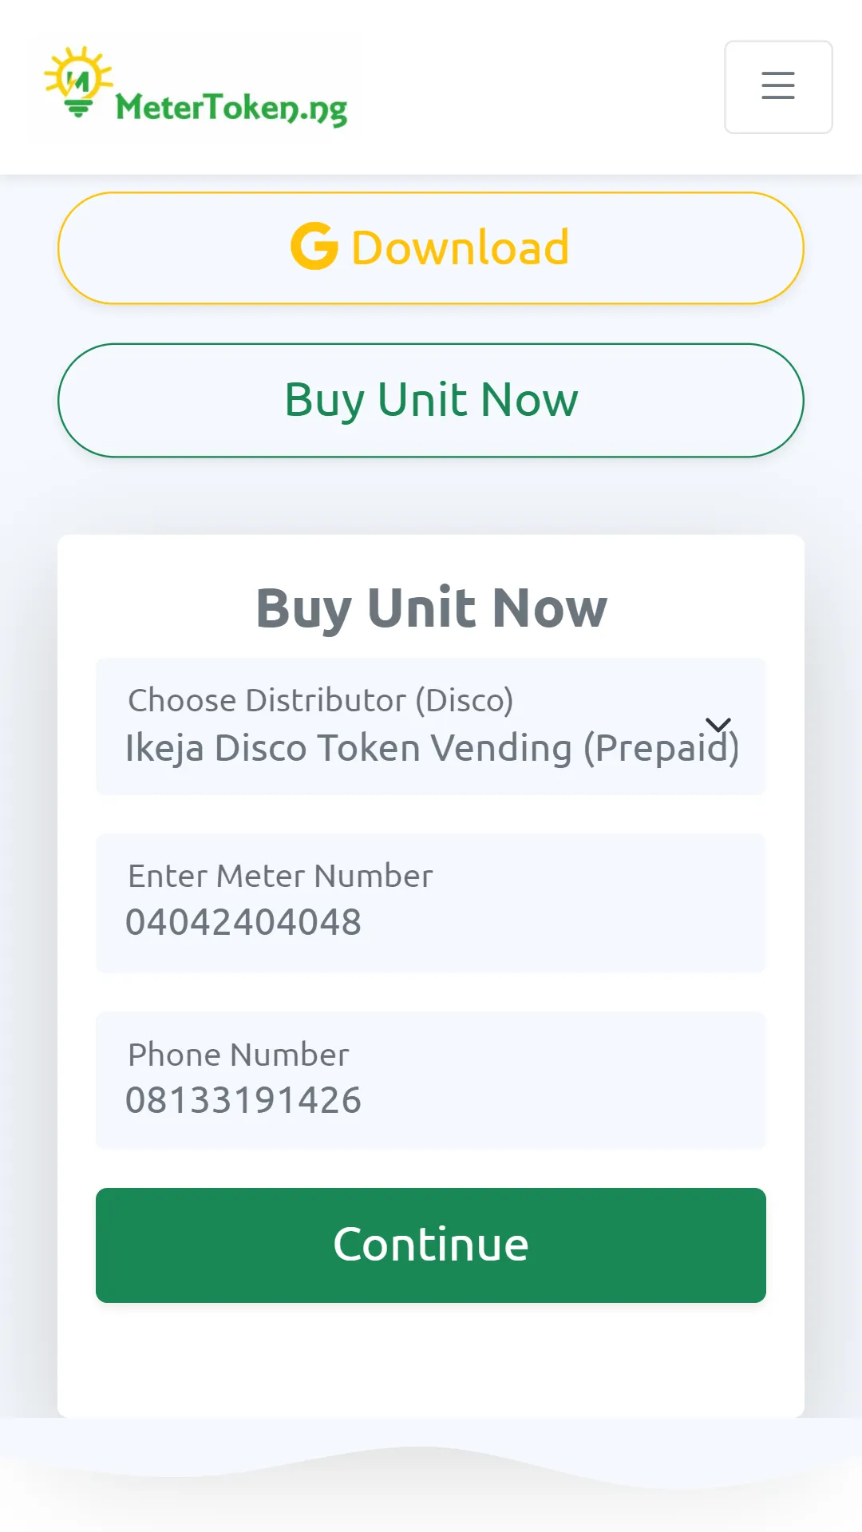Click the gap between Download and Buy buttons
The height and width of the screenshot is (1532, 862).
[431, 324]
